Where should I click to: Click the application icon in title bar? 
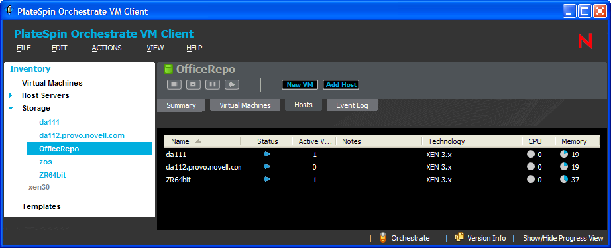(9, 11)
